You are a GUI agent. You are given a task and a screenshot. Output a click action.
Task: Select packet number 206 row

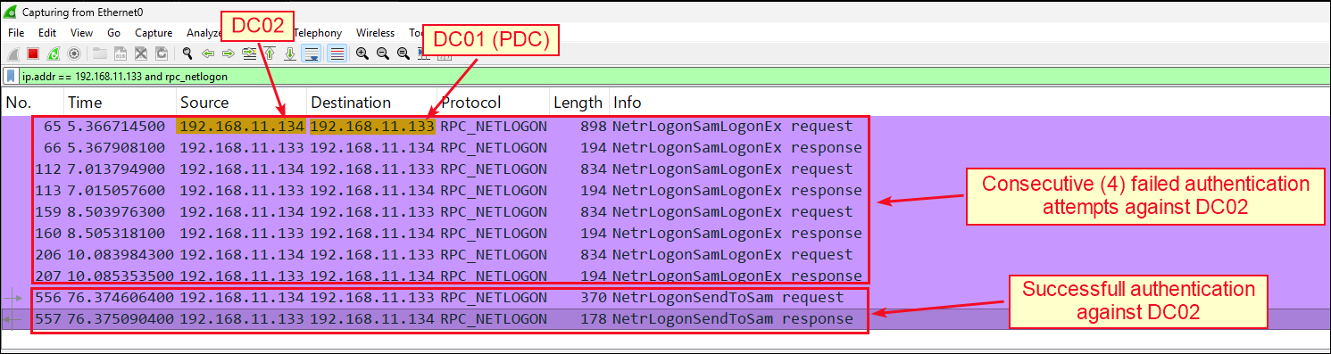coord(665,255)
